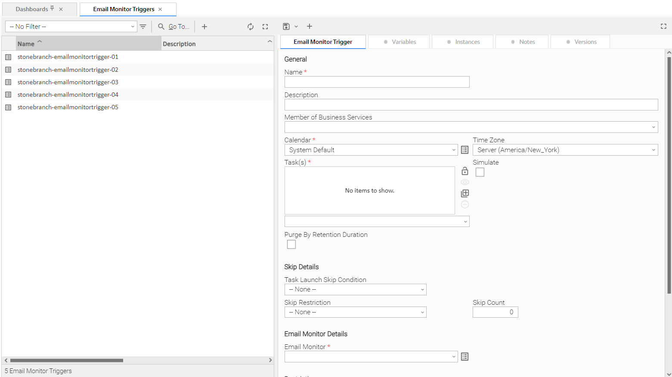The image size is (672, 377).
Task: Open stonebranch-emailmonitortrigger-03 record
Action: pyautogui.click(x=68, y=82)
